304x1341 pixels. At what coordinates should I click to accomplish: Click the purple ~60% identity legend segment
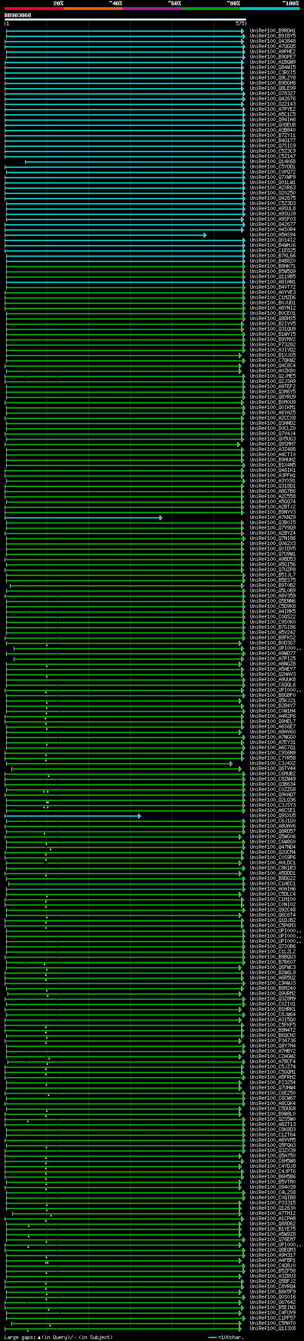click(x=152, y=9)
